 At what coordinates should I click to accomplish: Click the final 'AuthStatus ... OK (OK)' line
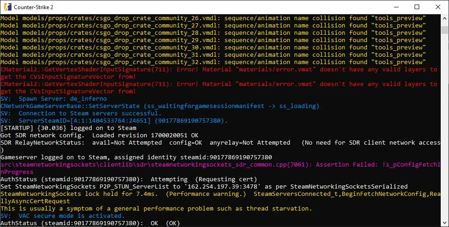click(x=90, y=223)
